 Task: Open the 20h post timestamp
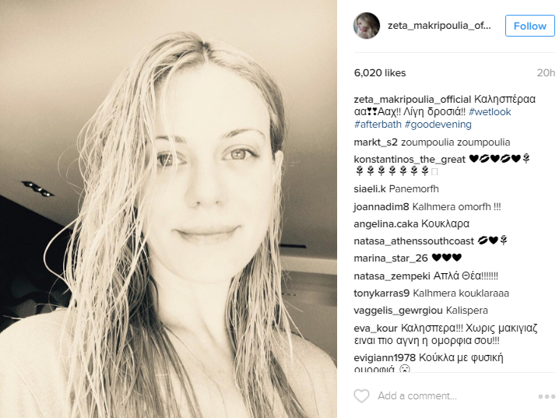click(x=546, y=73)
